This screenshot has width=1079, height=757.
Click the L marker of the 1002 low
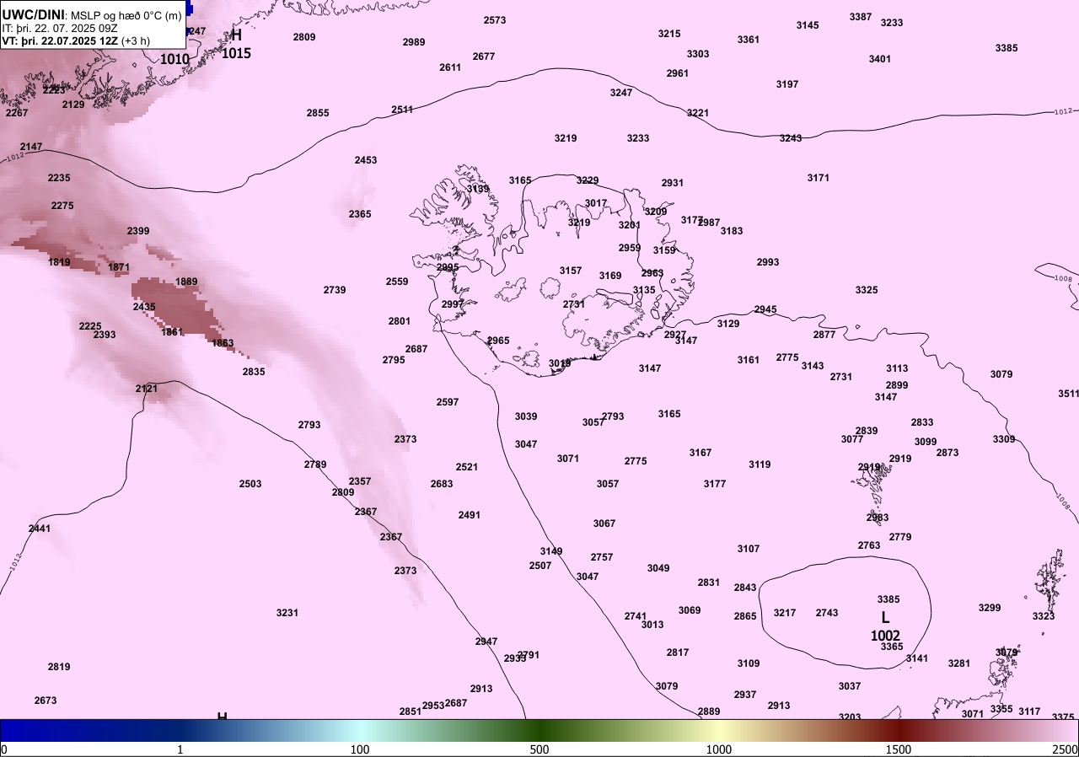[885, 618]
